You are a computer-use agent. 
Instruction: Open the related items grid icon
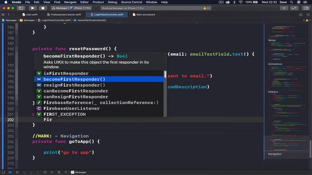pos(3,15)
